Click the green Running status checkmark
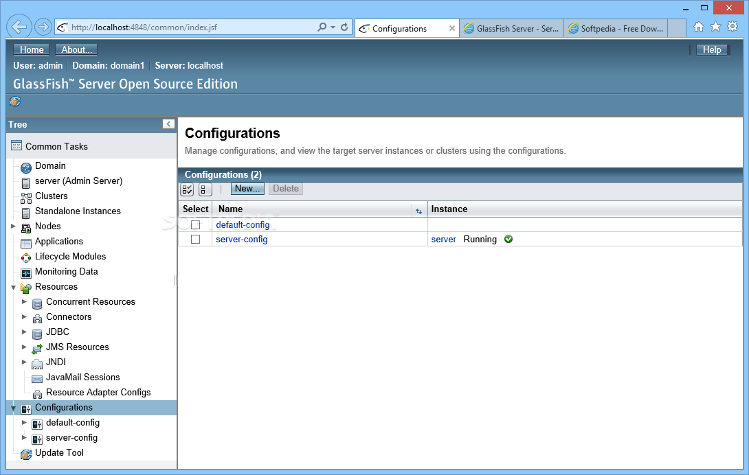The width and height of the screenshot is (749, 475). [508, 239]
